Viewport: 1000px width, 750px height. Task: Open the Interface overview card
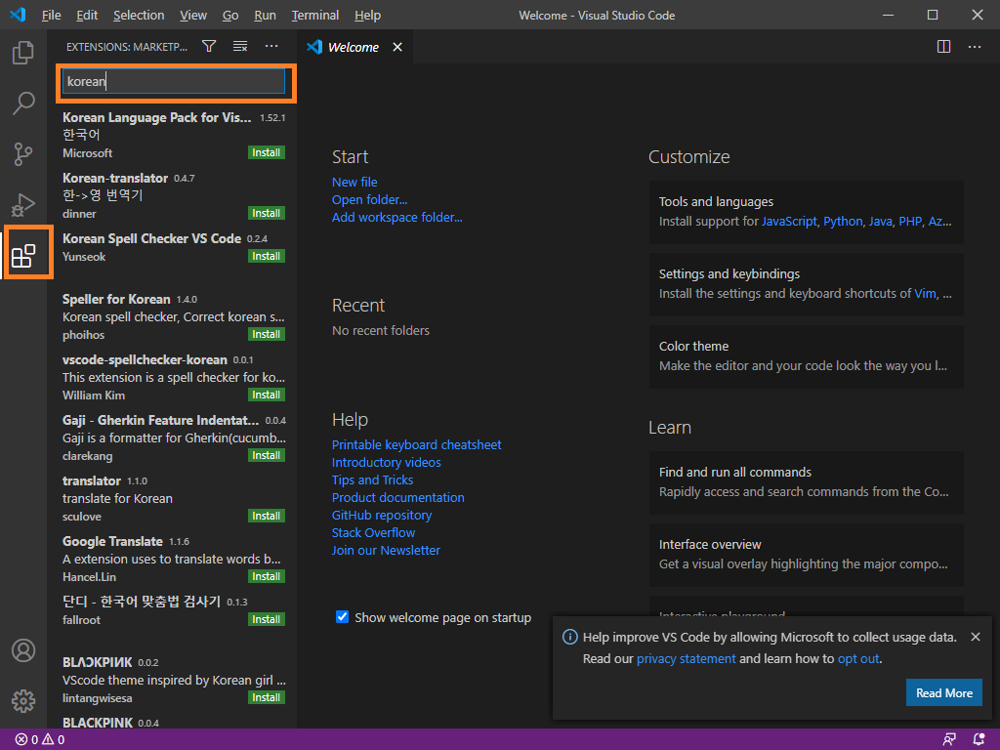click(806, 555)
